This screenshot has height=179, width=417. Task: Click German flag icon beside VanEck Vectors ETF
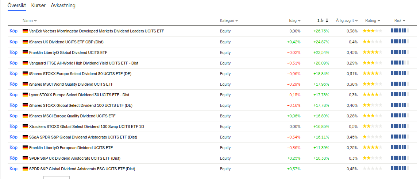pos(25,31)
